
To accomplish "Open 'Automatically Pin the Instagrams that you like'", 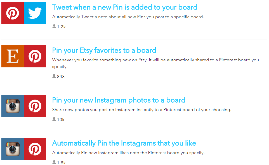I will point(124,143).
